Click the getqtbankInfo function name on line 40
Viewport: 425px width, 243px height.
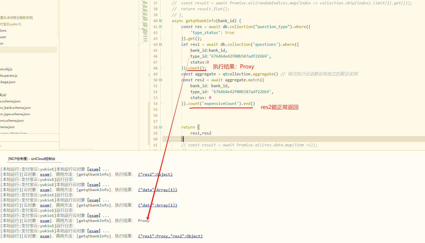coord(201,21)
